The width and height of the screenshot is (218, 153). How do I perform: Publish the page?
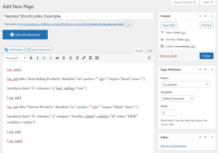point(206,56)
